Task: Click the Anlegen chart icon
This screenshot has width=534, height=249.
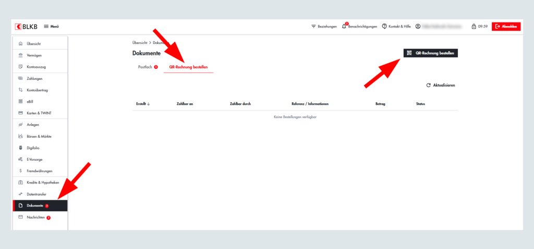Action: point(20,125)
